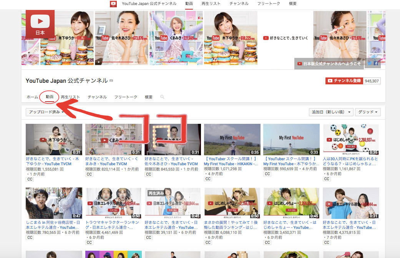The height and width of the screenshot is (258, 400).
Task: Click CC badge under トラウマキャラクターランキング video
Action: tap(89, 243)
